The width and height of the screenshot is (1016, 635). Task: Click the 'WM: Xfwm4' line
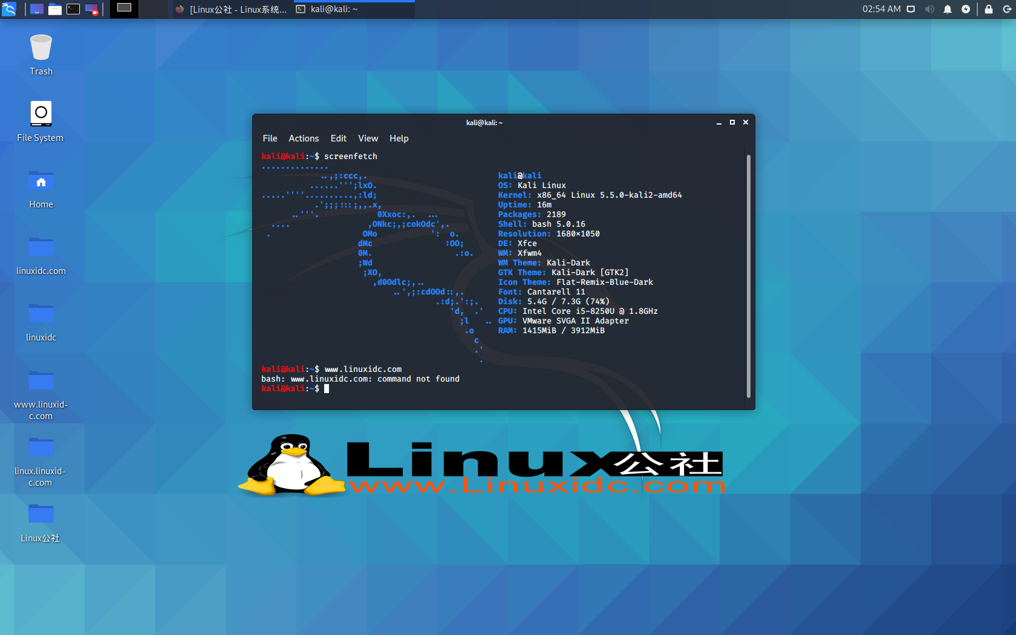point(520,253)
